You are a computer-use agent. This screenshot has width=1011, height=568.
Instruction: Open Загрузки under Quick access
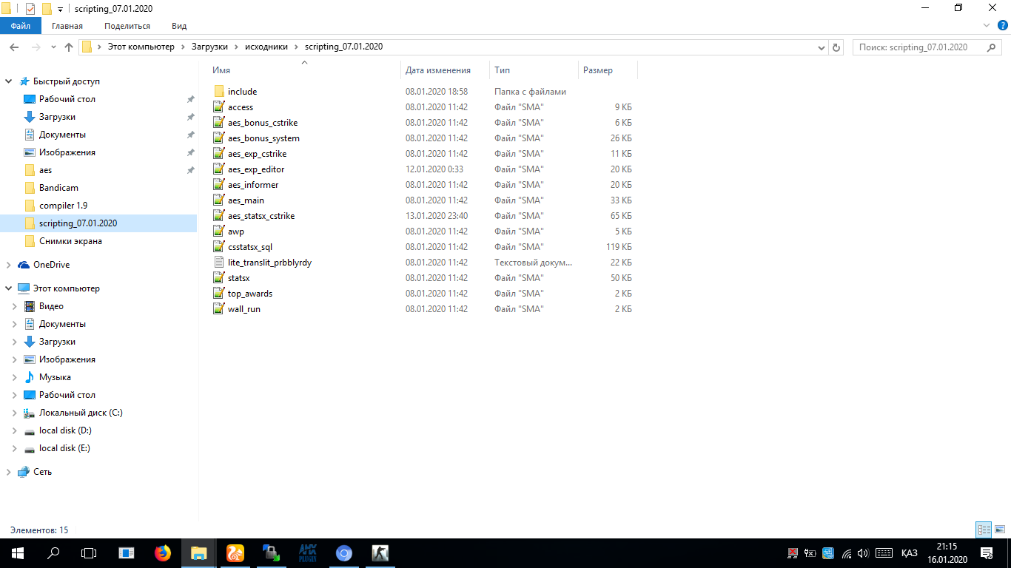pyautogui.click(x=57, y=117)
